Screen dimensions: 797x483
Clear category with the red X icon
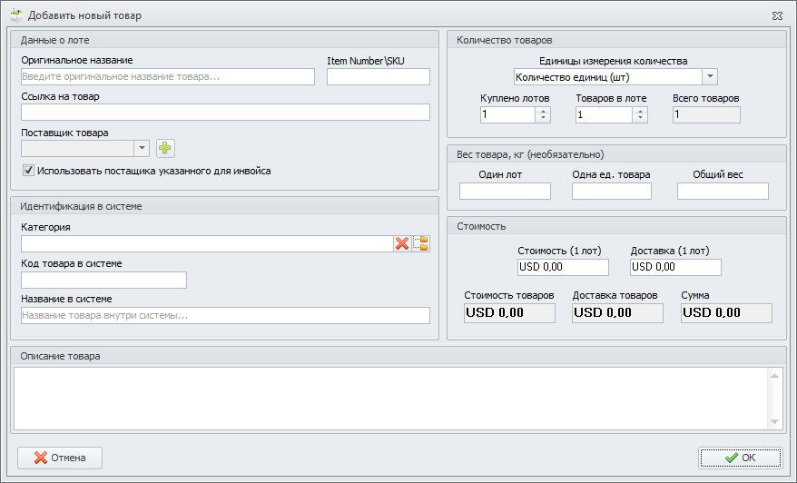click(x=402, y=243)
